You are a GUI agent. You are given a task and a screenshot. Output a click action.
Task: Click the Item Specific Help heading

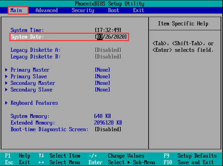coord(183,23)
